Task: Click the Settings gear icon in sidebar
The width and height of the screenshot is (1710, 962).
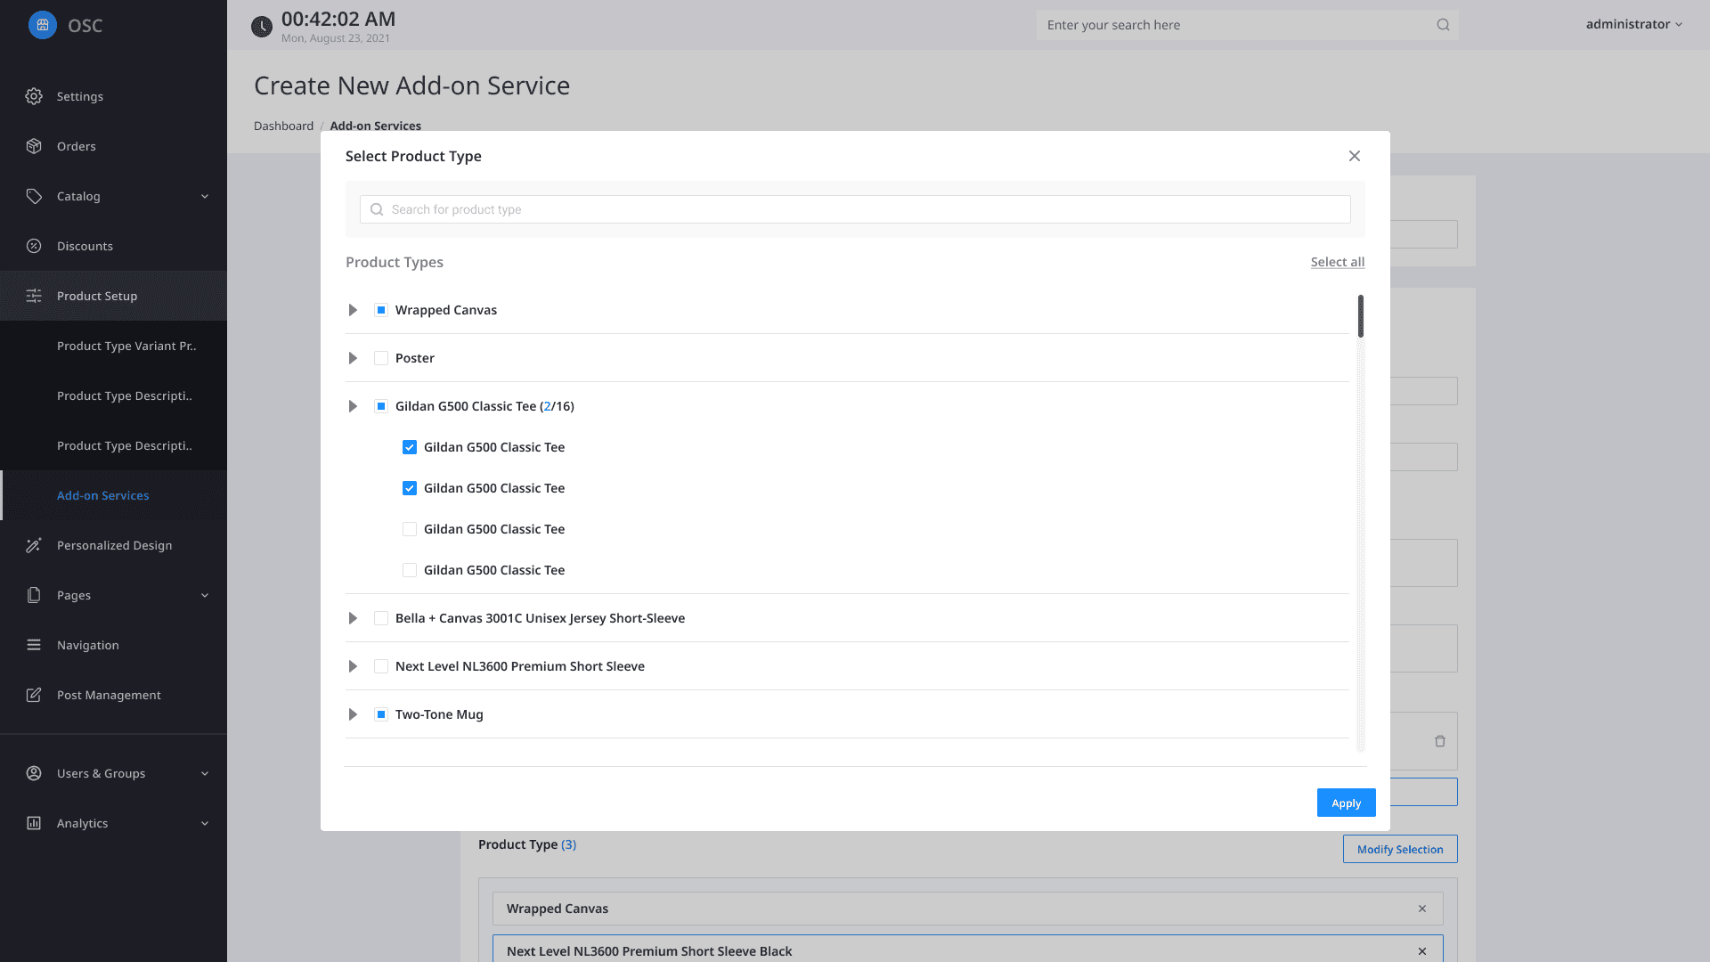Action: (x=34, y=96)
